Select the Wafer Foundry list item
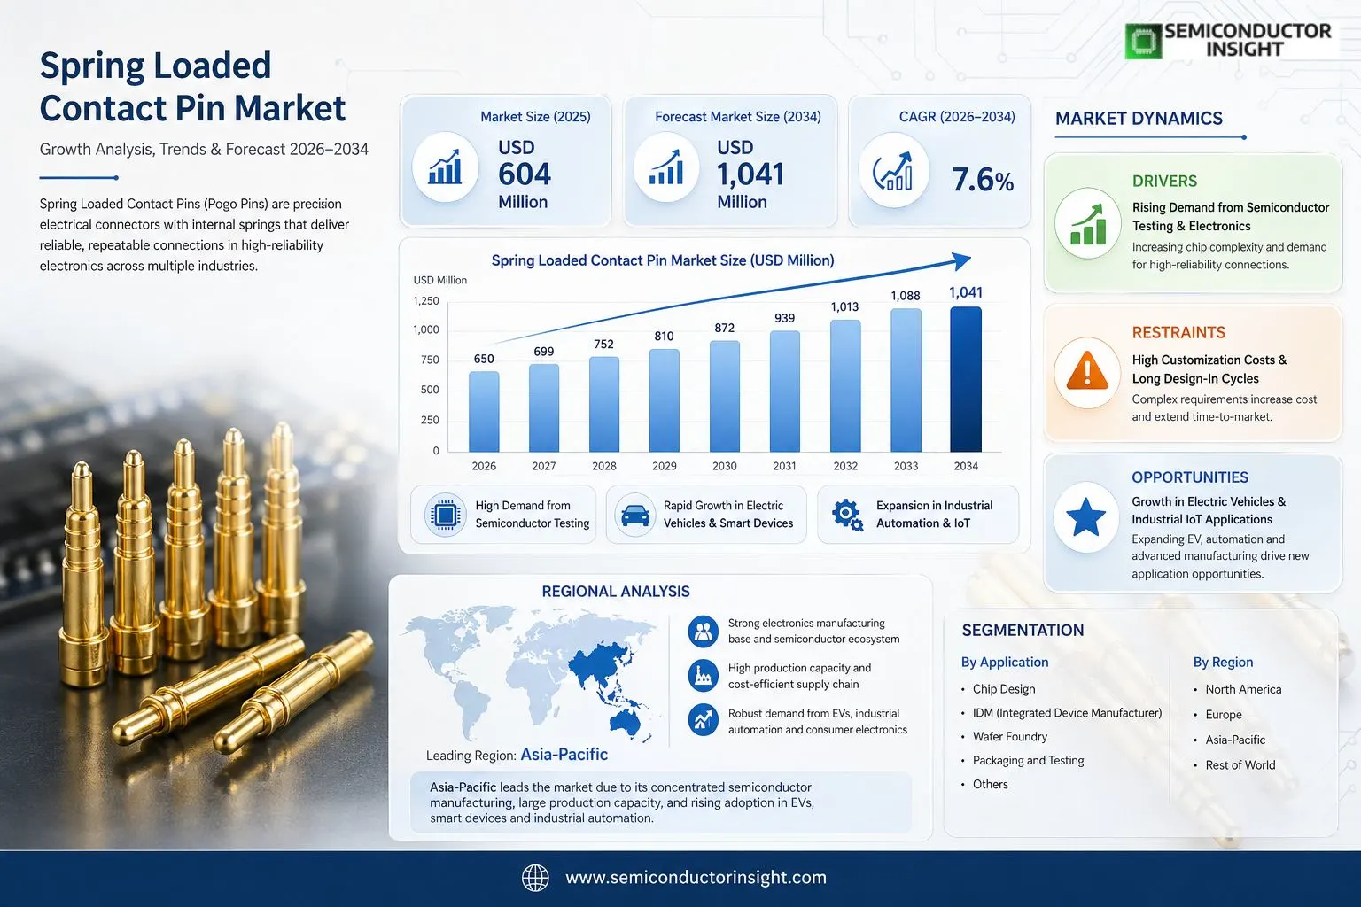This screenshot has width=1361, height=907. coord(1010,737)
